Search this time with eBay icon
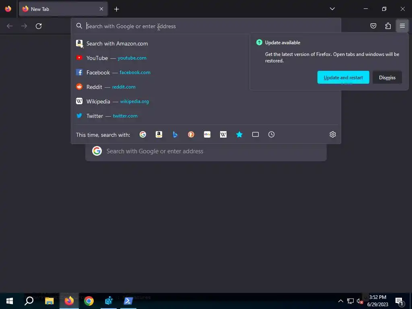The height and width of the screenshot is (309, 412). tap(207, 134)
